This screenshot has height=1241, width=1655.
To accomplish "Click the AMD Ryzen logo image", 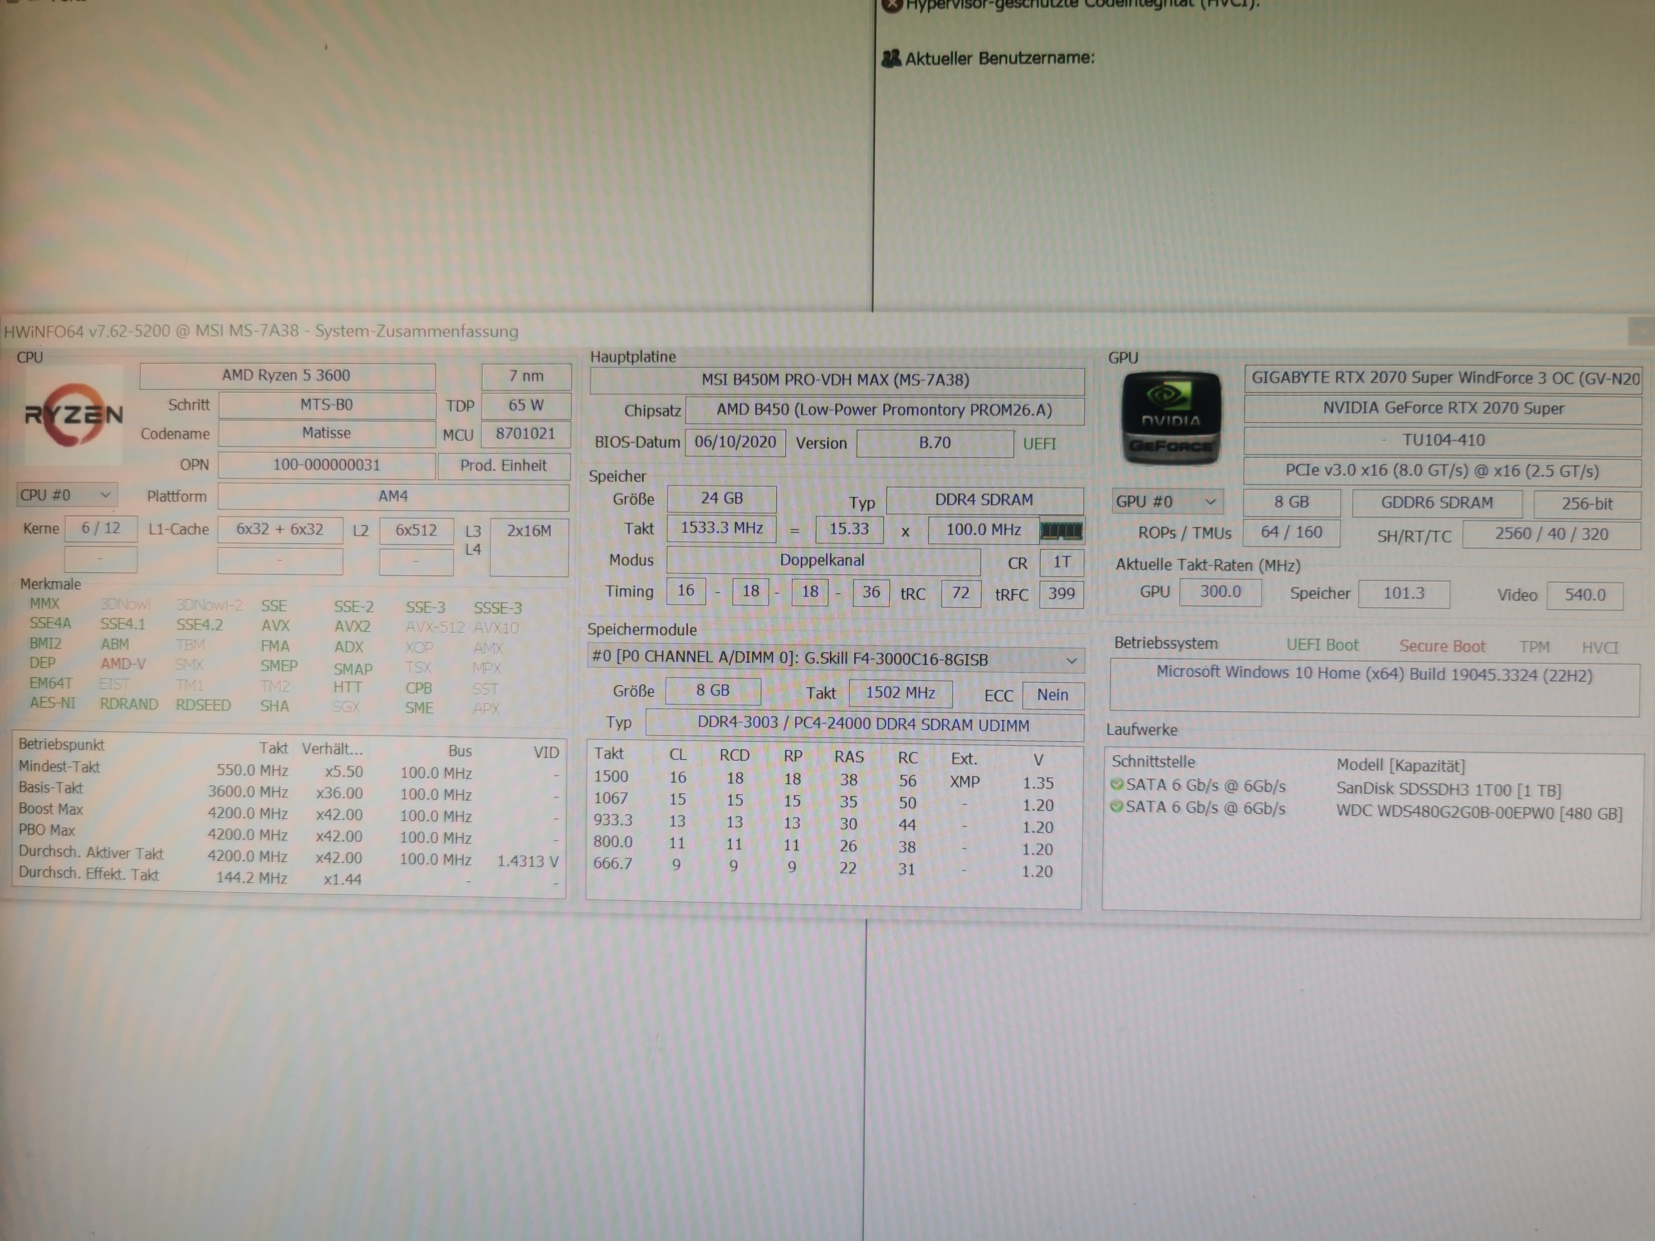I will point(73,415).
